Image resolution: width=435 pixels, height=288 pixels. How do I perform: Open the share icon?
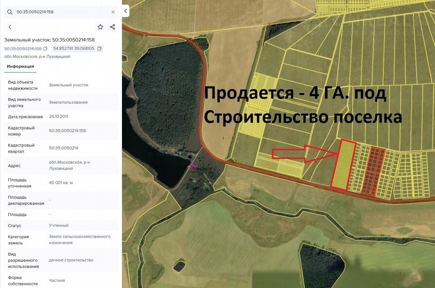pyautogui.click(x=112, y=27)
